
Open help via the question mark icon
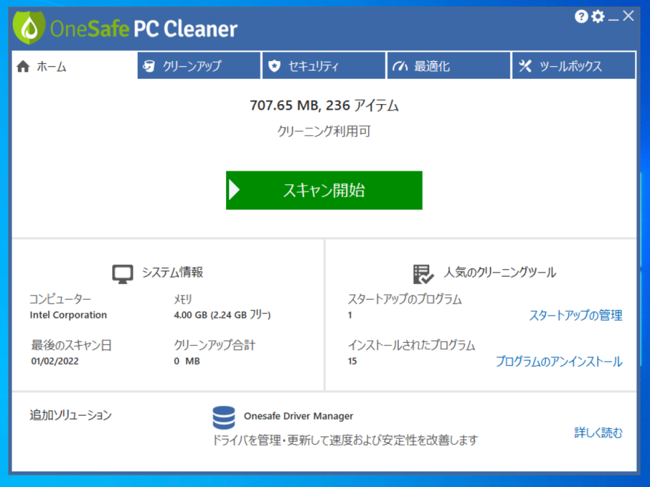pyautogui.click(x=581, y=17)
